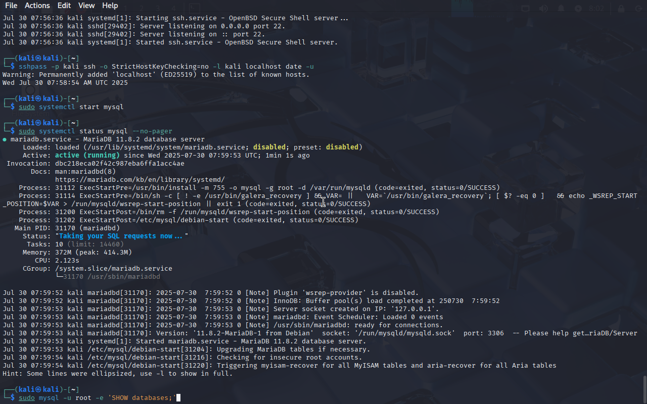Click the 'active (running)' status text
The height and width of the screenshot is (404, 647).
[x=87, y=156]
